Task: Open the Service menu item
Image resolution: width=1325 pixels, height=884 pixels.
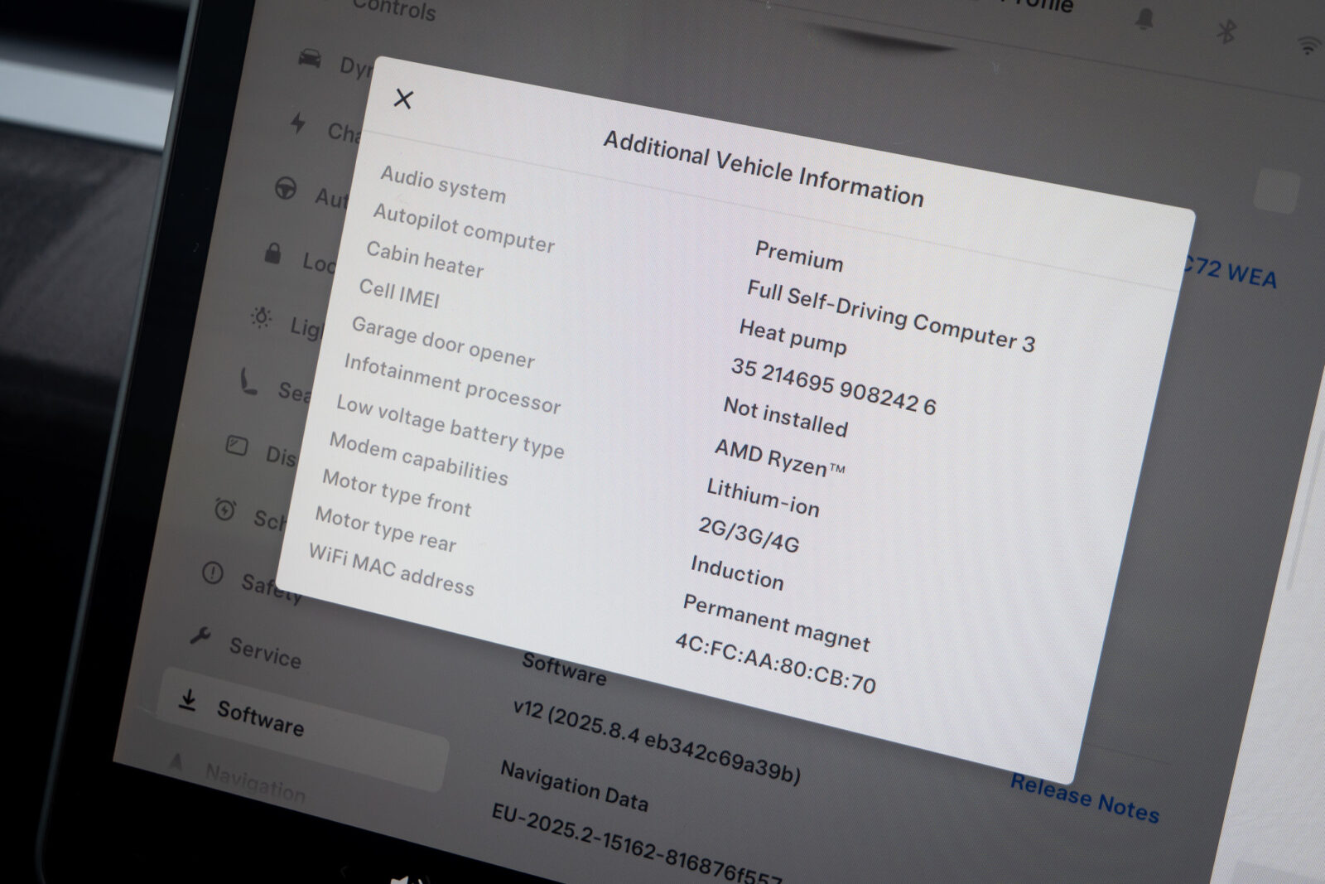Action: [x=265, y=653]
